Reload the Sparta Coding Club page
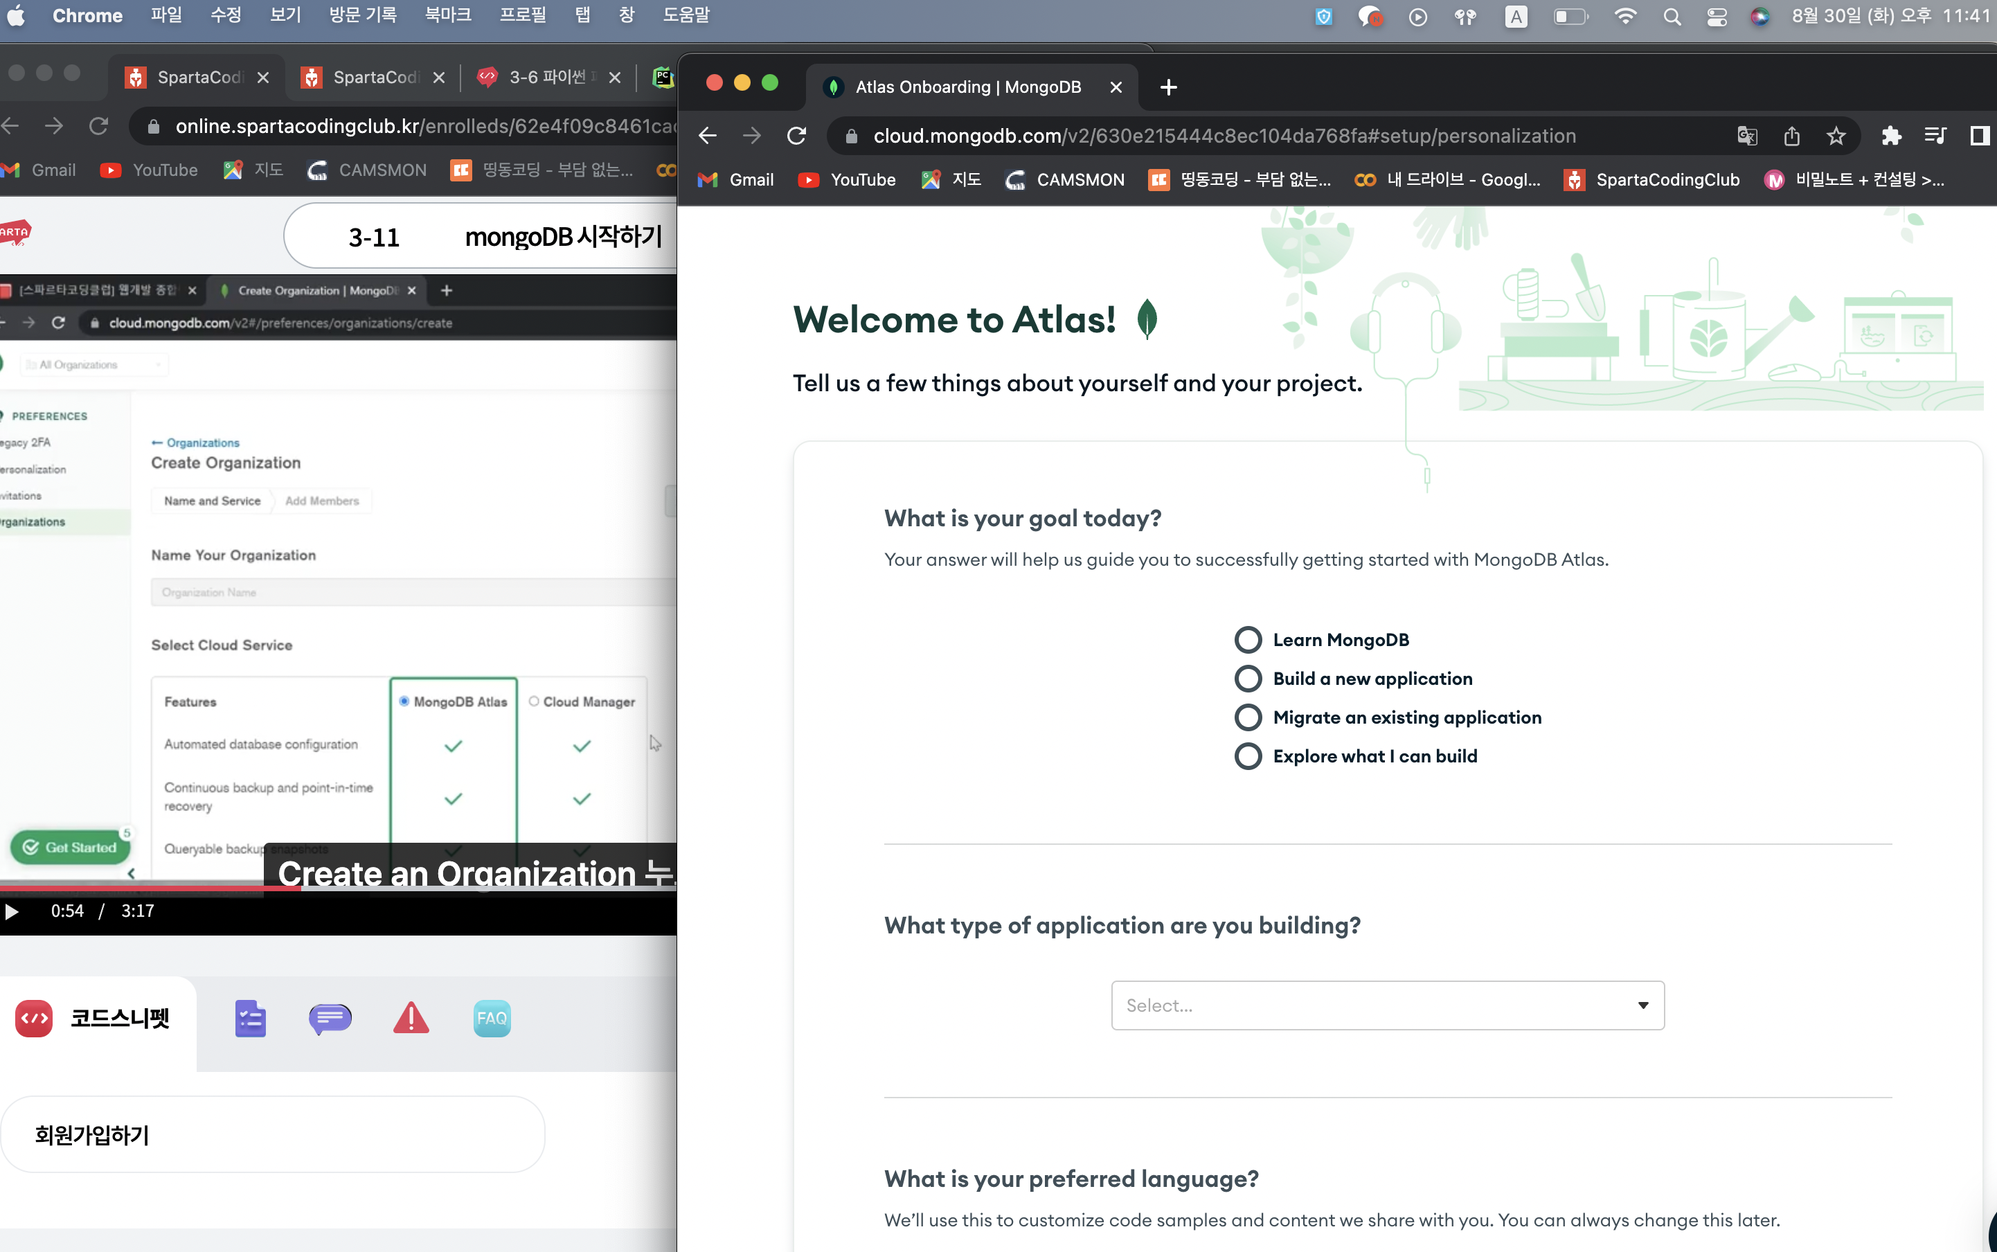The height and width of the screenshot is (1252, 1997). 98,126
